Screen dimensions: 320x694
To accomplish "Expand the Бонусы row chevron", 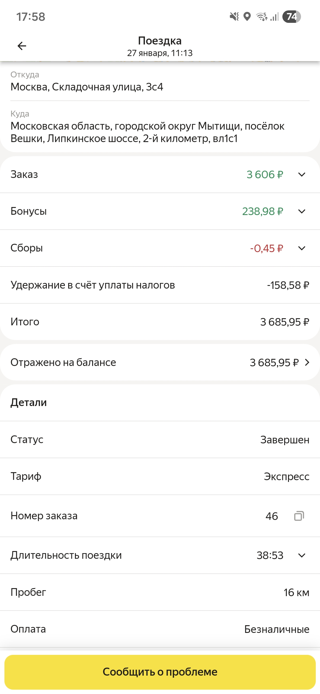I will click(x=302, y=211).
